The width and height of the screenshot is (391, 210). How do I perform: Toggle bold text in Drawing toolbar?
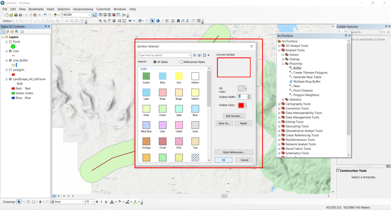[97, 202]
